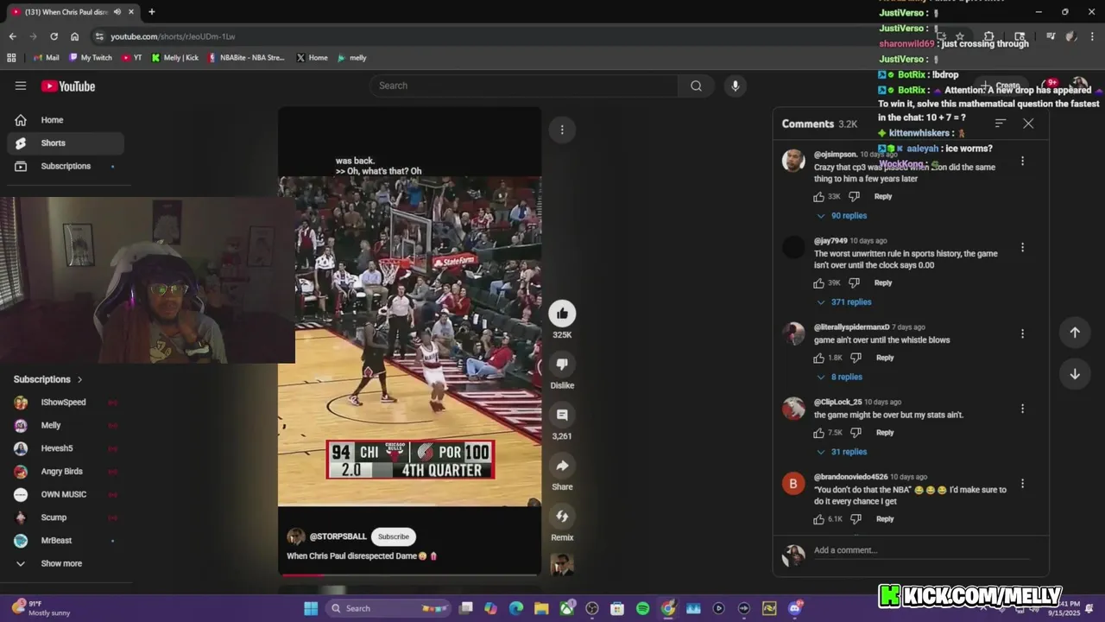
Task: Open the Chrome apps grid in bookmarks bar
Action: click(x=11, y=58)
